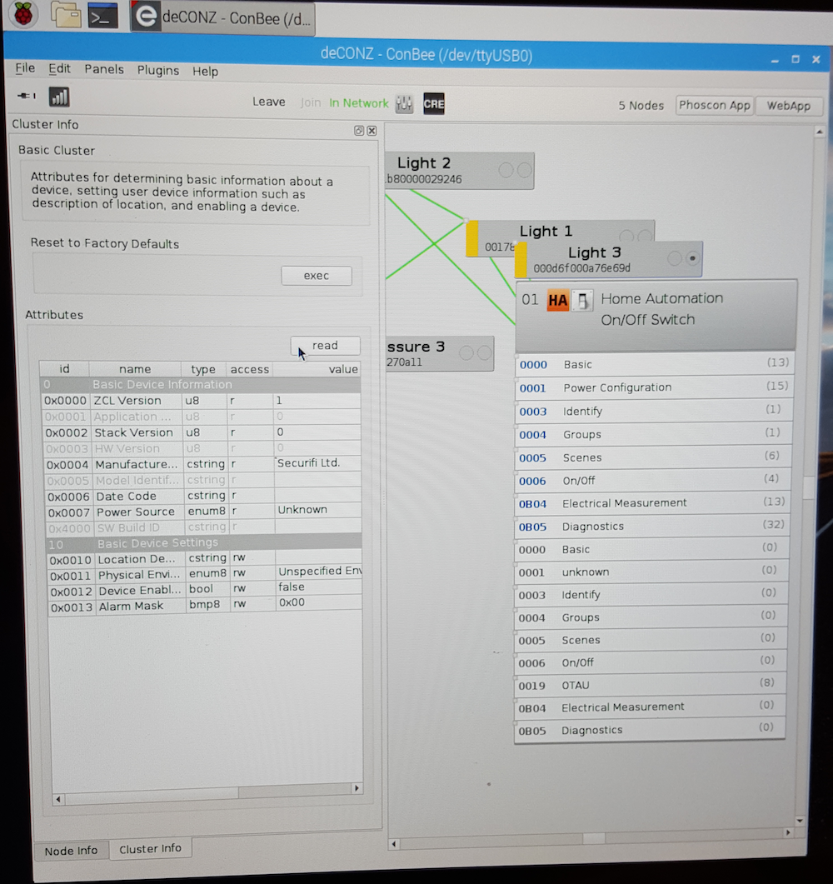Open the Raspberry Pi main menu
Viewport: 833px width, 884px height.
coord(23,15)
